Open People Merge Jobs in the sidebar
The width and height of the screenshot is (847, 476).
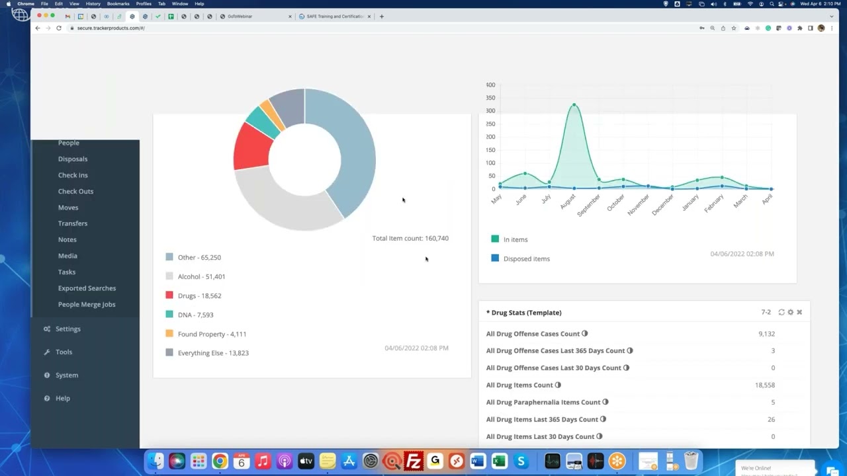pyautogui.click(x=87, y=304)
